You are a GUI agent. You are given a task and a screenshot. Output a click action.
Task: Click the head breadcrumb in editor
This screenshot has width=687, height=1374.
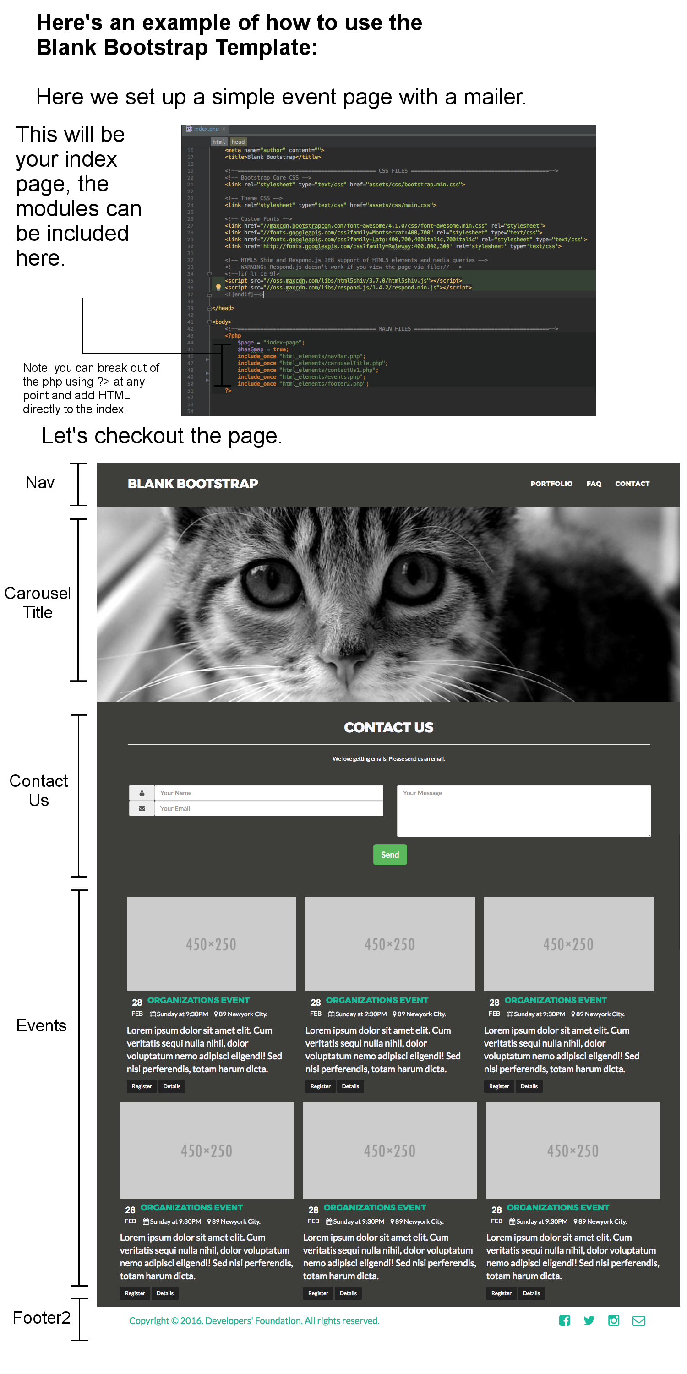(x=238, y=142)
